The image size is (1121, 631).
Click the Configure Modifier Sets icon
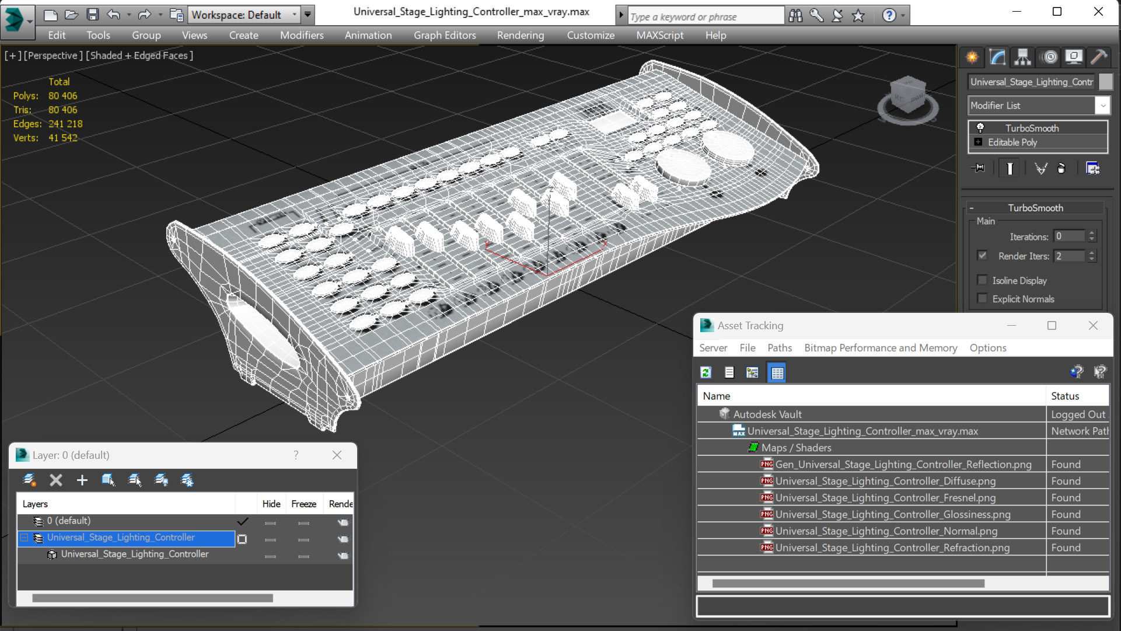(x=1092, y=169)
